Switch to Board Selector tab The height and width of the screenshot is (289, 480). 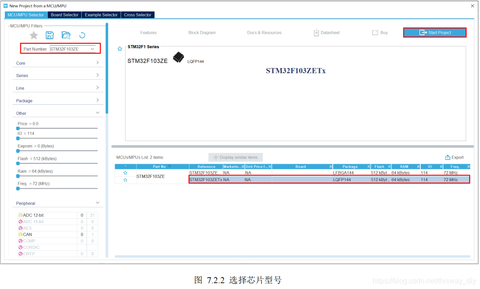[x=65, y=15]
